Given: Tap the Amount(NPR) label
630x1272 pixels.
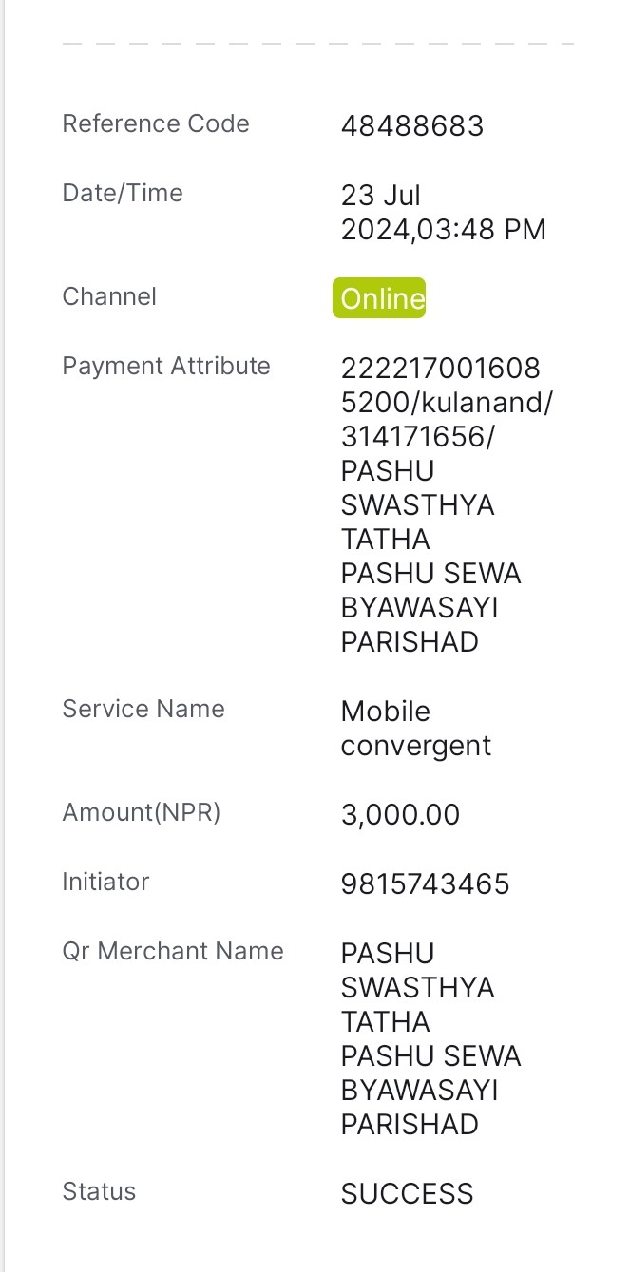Looking at the screenshot, I should (142, 812).
